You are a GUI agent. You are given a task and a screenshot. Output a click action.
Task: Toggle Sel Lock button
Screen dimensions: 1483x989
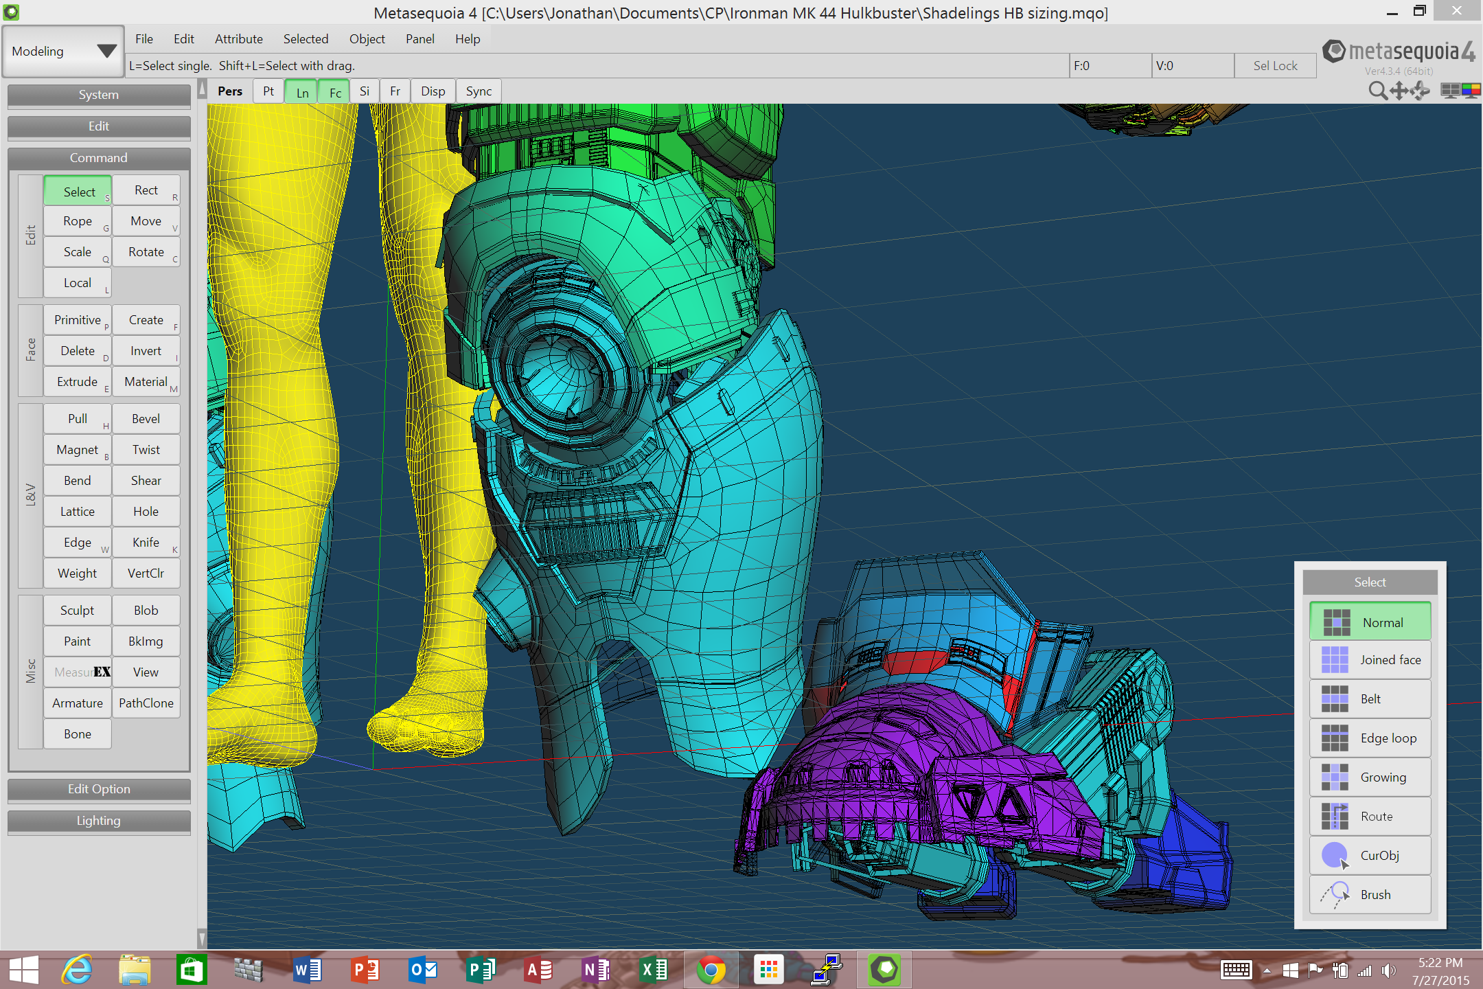click(x=1275, y=66)
